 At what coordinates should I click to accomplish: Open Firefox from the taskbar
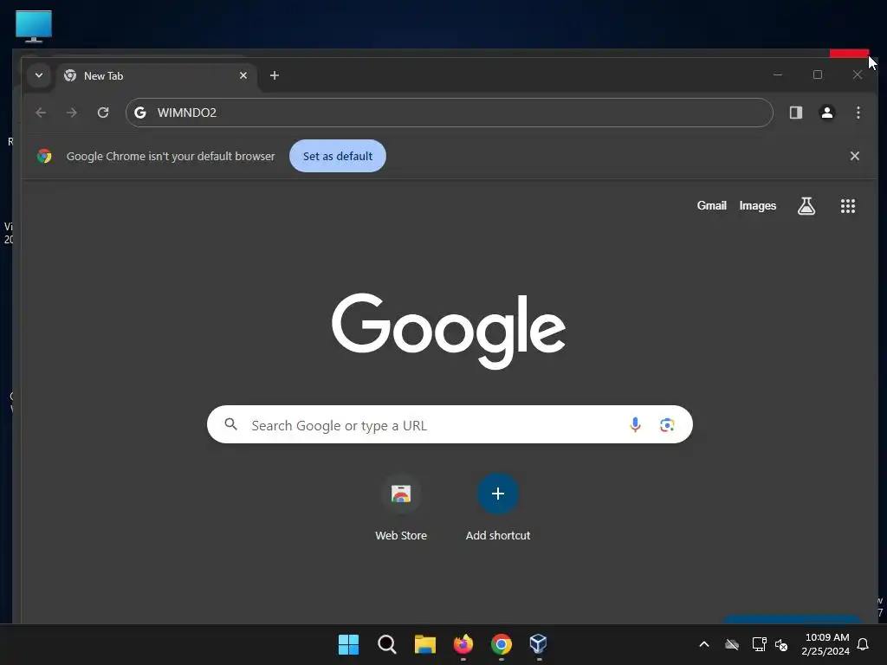(x=463, y=644)
